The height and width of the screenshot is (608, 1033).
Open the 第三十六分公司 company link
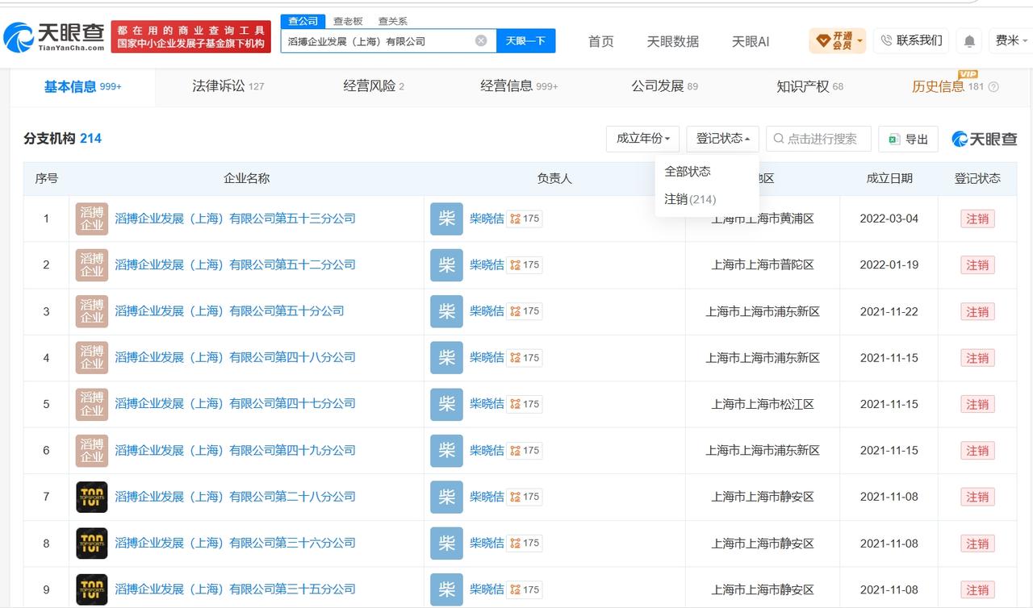[235, 543]
